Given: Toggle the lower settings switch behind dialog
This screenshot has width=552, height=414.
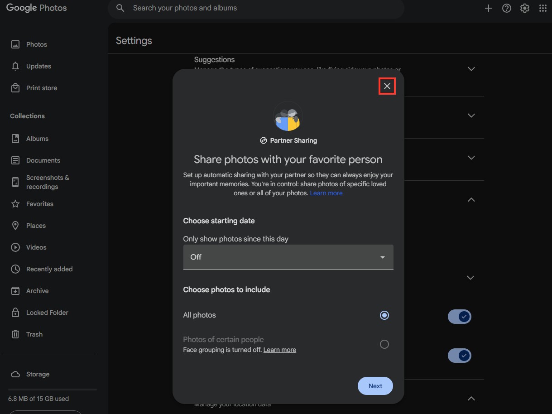Looking at the screenshot, I should point(460,356).
